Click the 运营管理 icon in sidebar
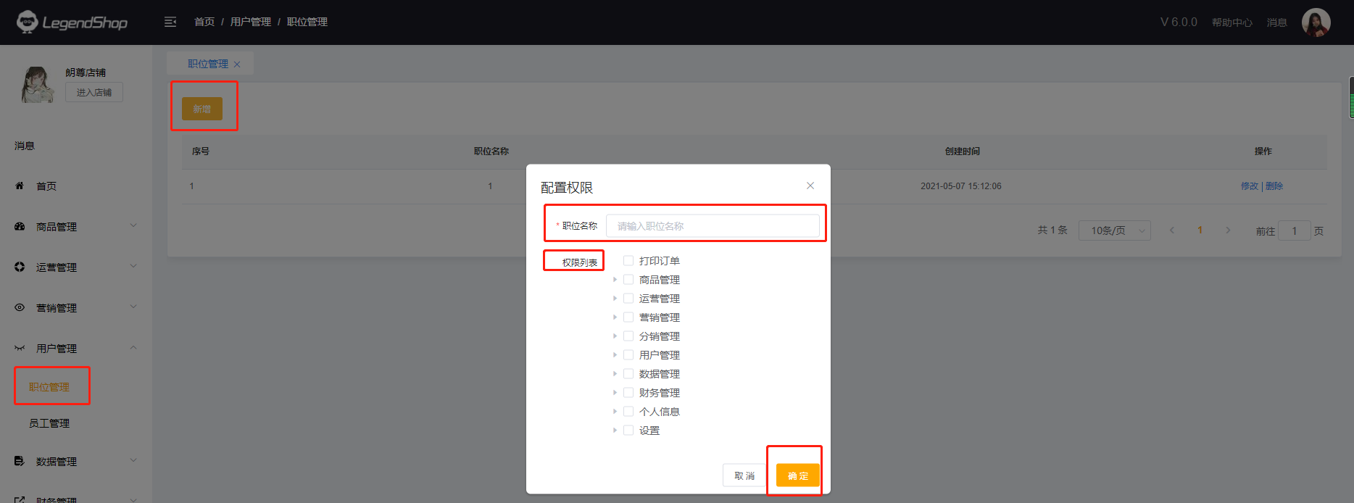The width and height of the screenshot is (1354, 503). point(20,267)
